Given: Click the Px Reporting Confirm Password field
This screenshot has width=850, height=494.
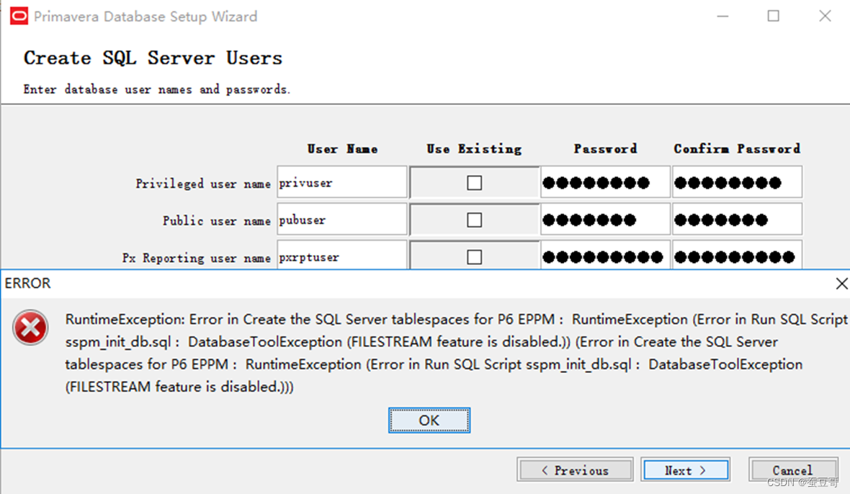Looking at the screenshot, I should 736,256.
